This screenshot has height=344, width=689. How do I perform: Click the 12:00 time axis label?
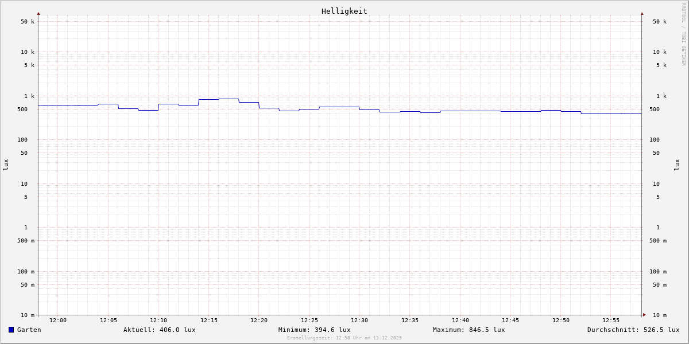pyautogui.click(x=58, y=320)
